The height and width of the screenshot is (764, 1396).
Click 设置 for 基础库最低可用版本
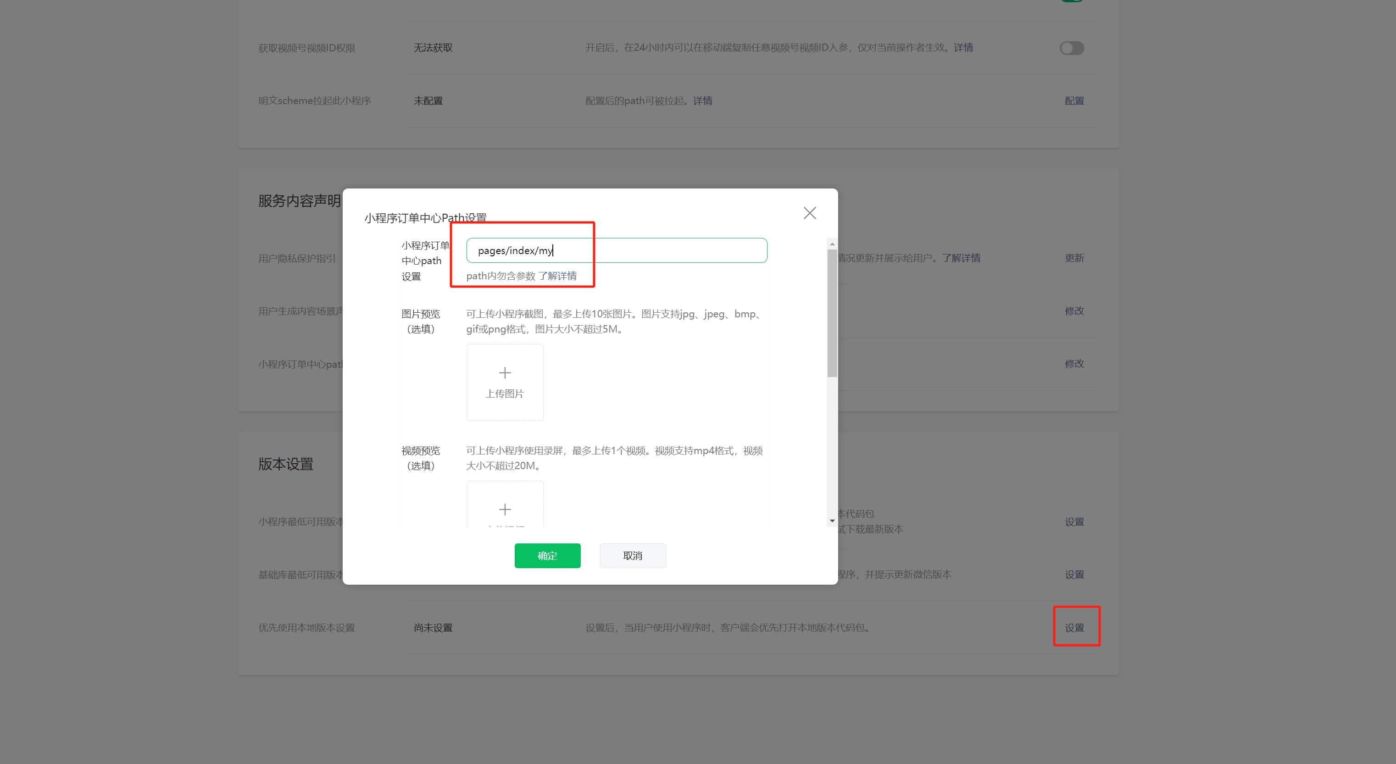(1074, 574)
